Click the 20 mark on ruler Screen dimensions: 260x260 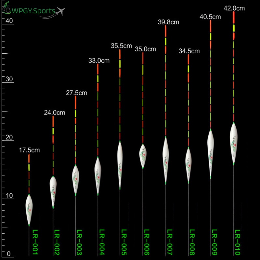[9, 137]
